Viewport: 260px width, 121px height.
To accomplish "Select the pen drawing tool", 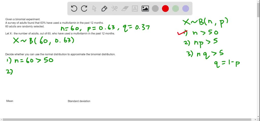I will [104, 8].
